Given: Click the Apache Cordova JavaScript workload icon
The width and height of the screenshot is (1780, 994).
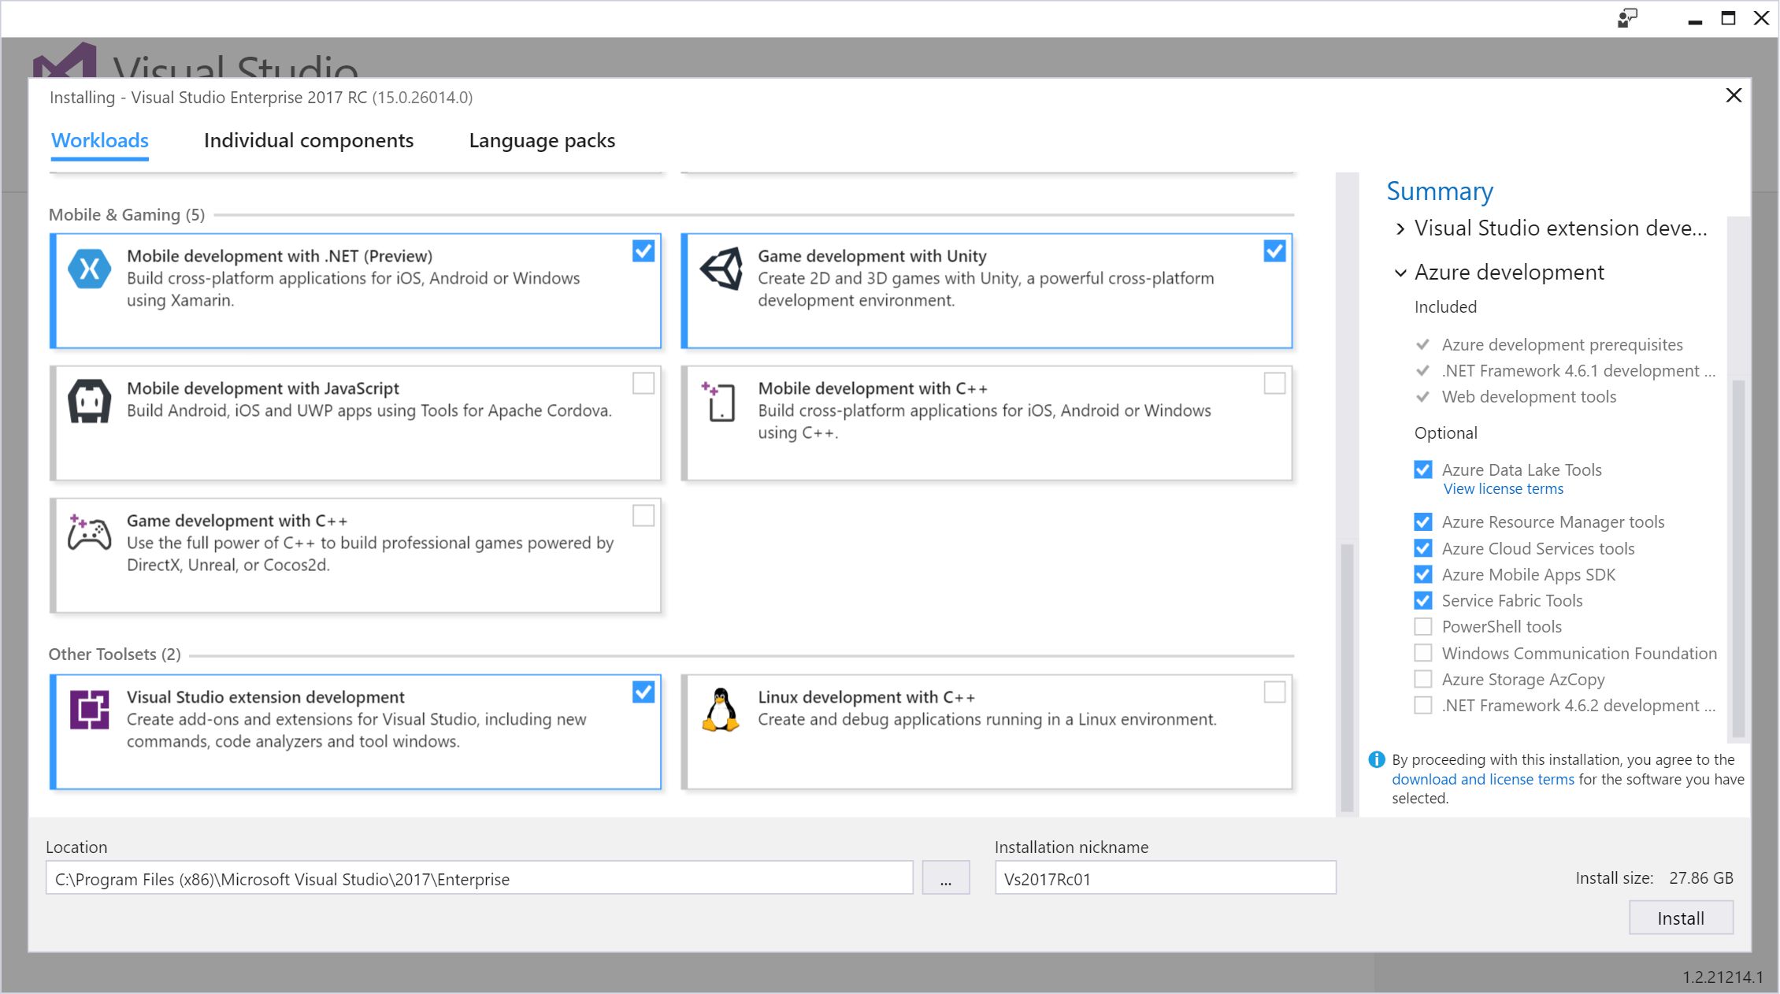Looking at the screenshot, I should [x=89, y=401].
